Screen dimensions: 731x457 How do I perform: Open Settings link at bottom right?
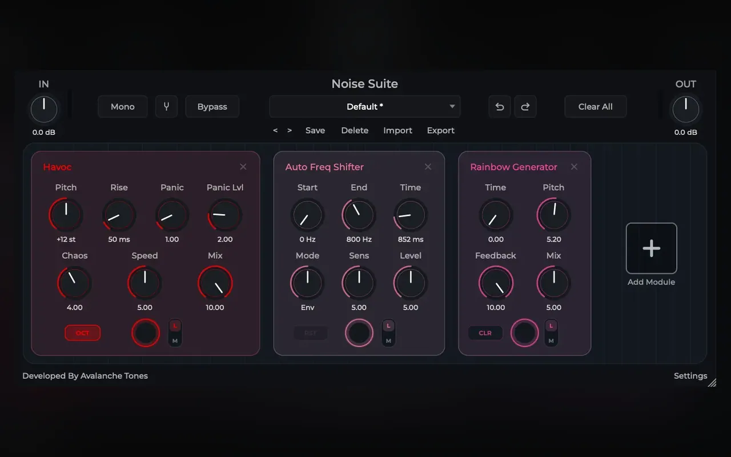(690, 376)
